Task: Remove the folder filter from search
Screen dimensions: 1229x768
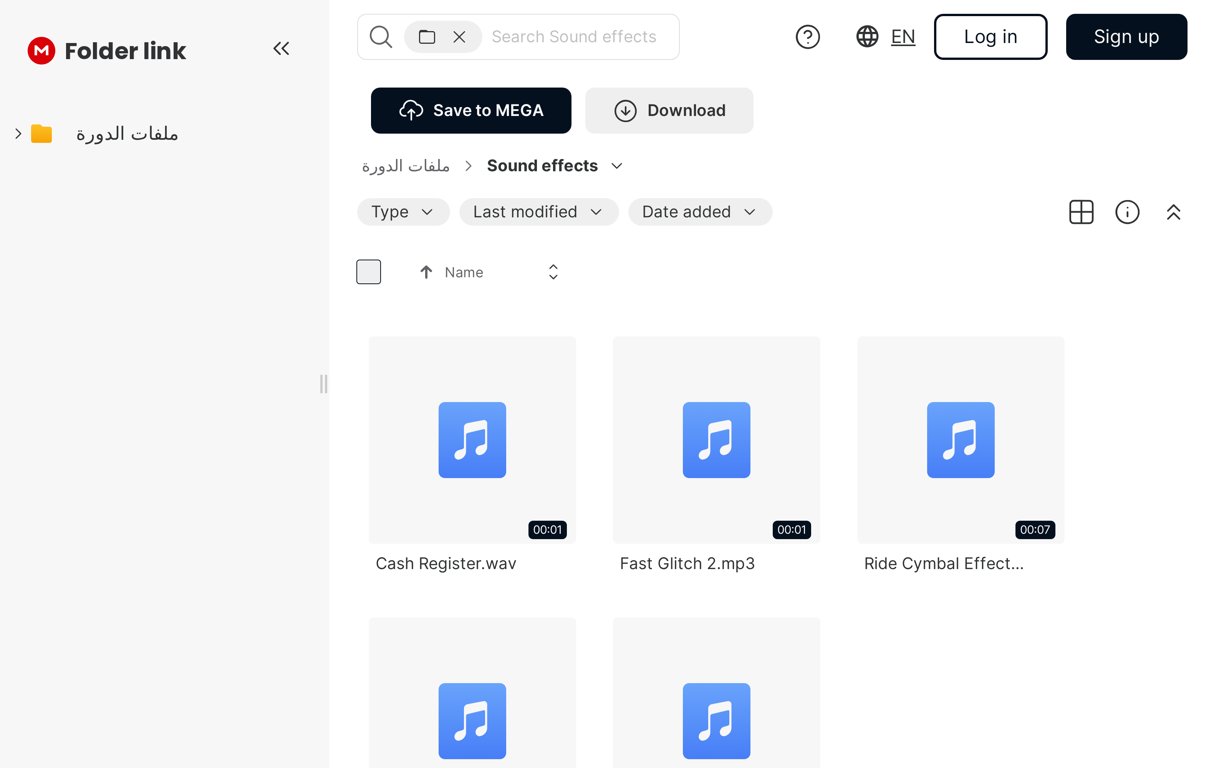Action: (459, 36)
